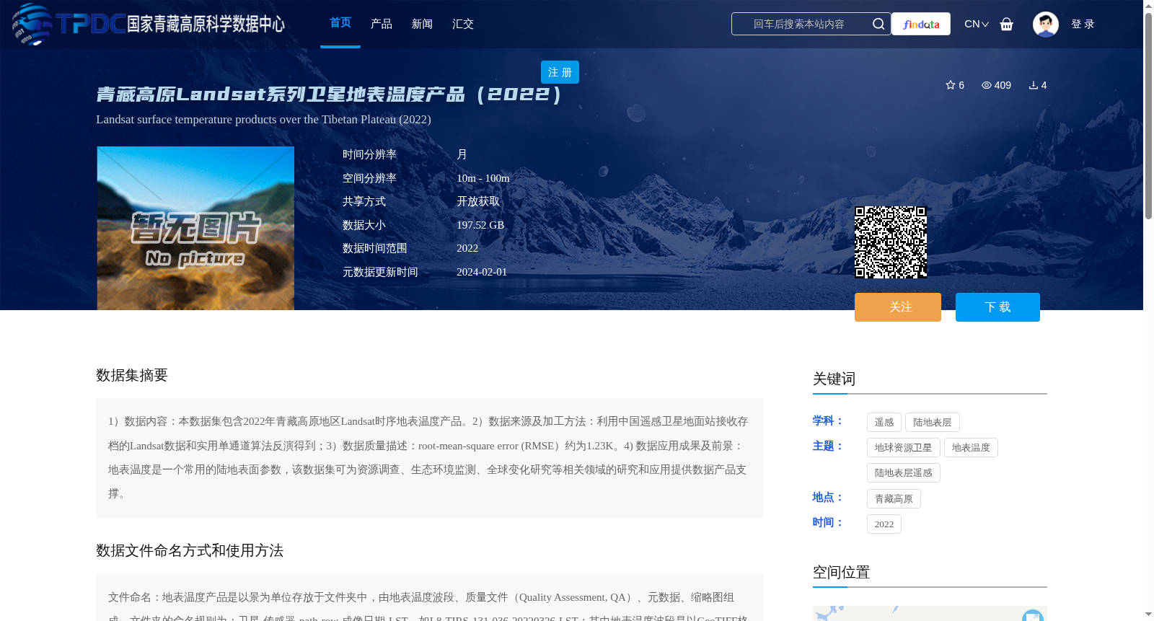Click the 2022 time tag
This screenshot has height=621, width=1154.
click(x=884, y=524)
